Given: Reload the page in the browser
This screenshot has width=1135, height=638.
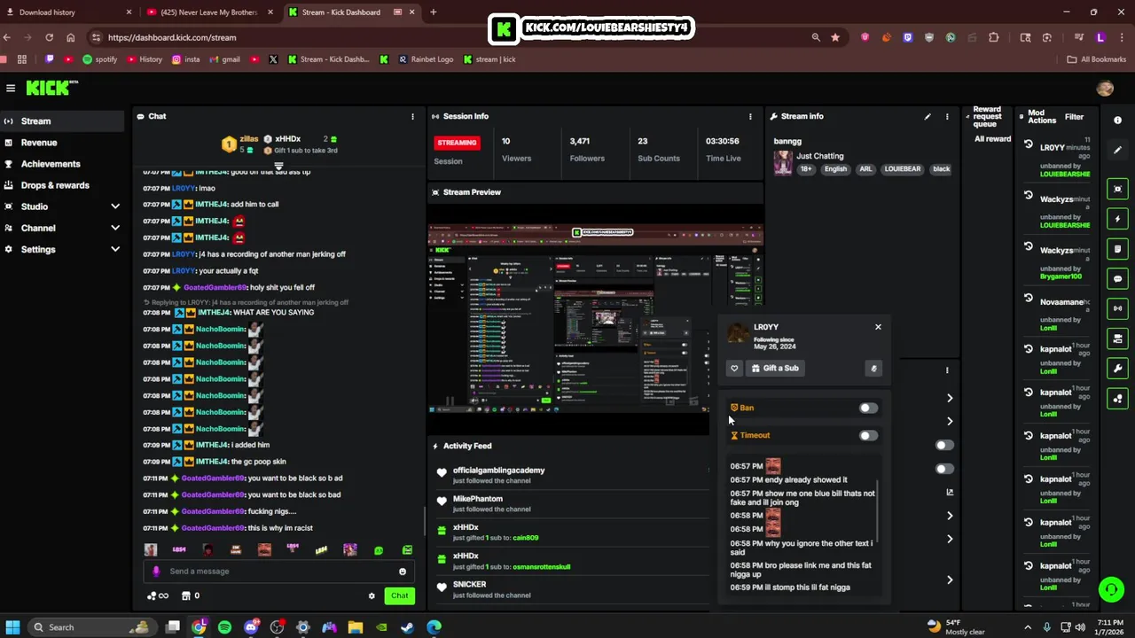Looking at the screenshot, I should (49, 37).
